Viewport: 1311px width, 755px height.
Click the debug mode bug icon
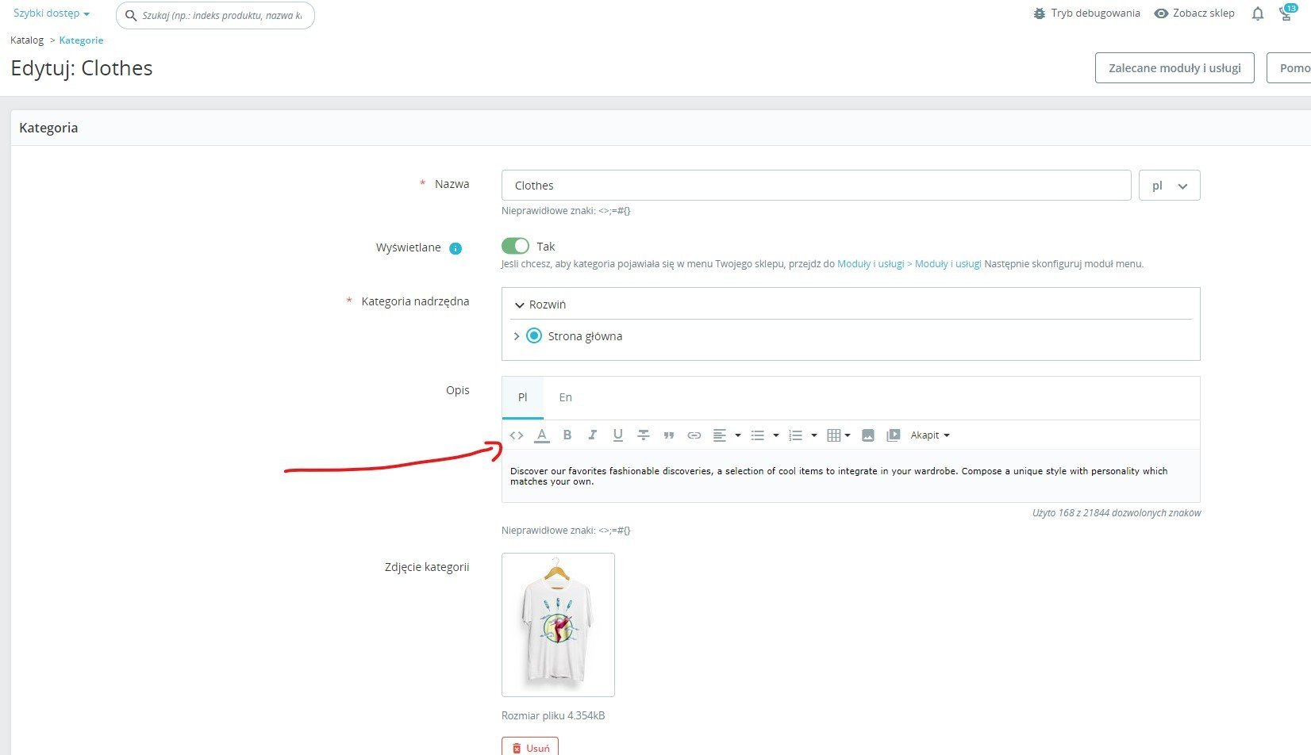pos(1040,13)
